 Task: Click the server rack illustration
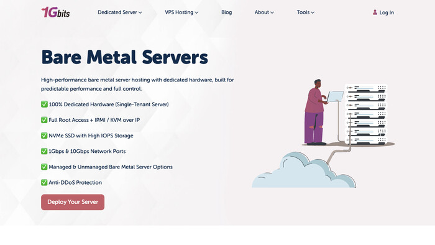click(x=366, y=114)
